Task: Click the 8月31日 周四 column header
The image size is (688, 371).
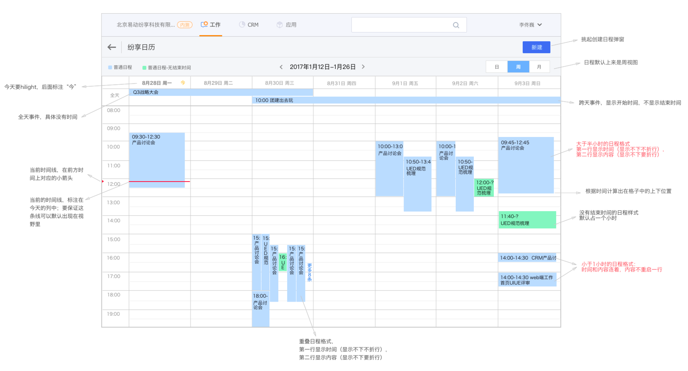Action: (341, 83)
